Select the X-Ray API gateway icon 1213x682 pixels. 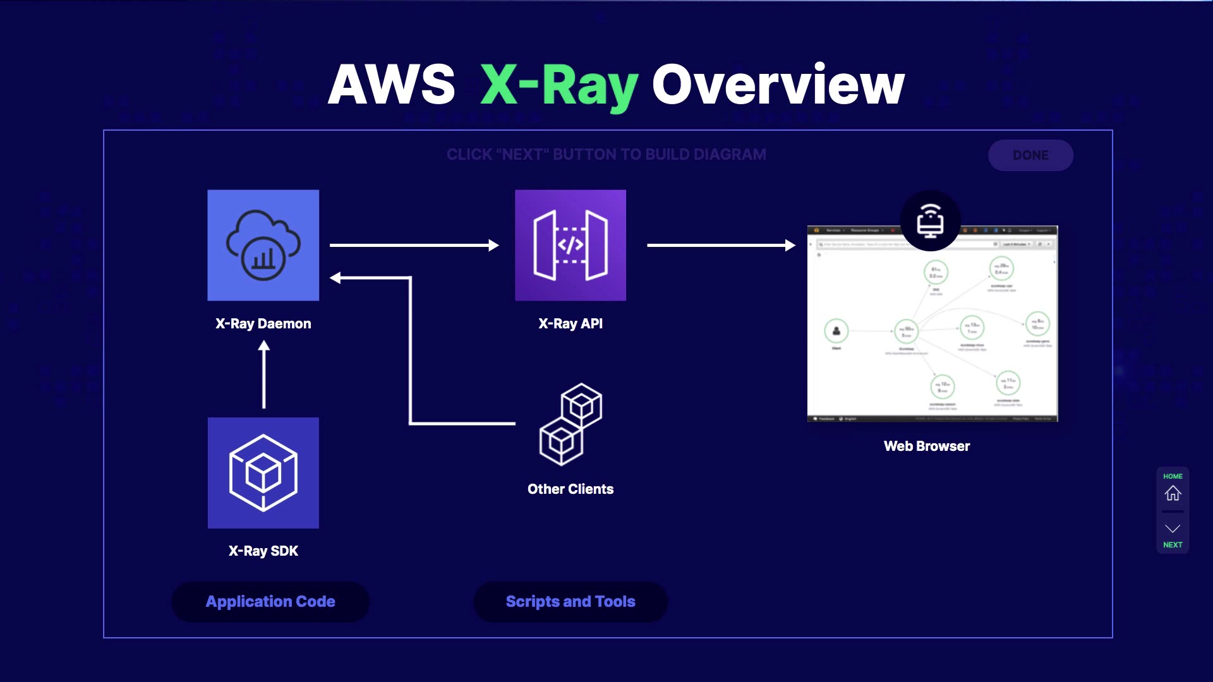[x=570, y=245]
